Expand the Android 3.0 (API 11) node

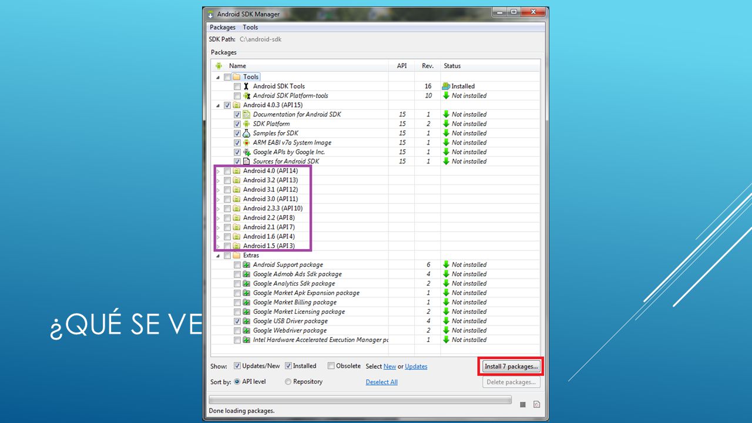click(x=219, y=199)
